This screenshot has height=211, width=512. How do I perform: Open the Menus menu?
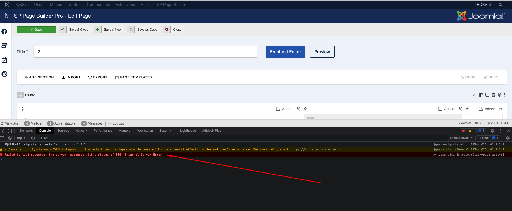tap(56, 5)
